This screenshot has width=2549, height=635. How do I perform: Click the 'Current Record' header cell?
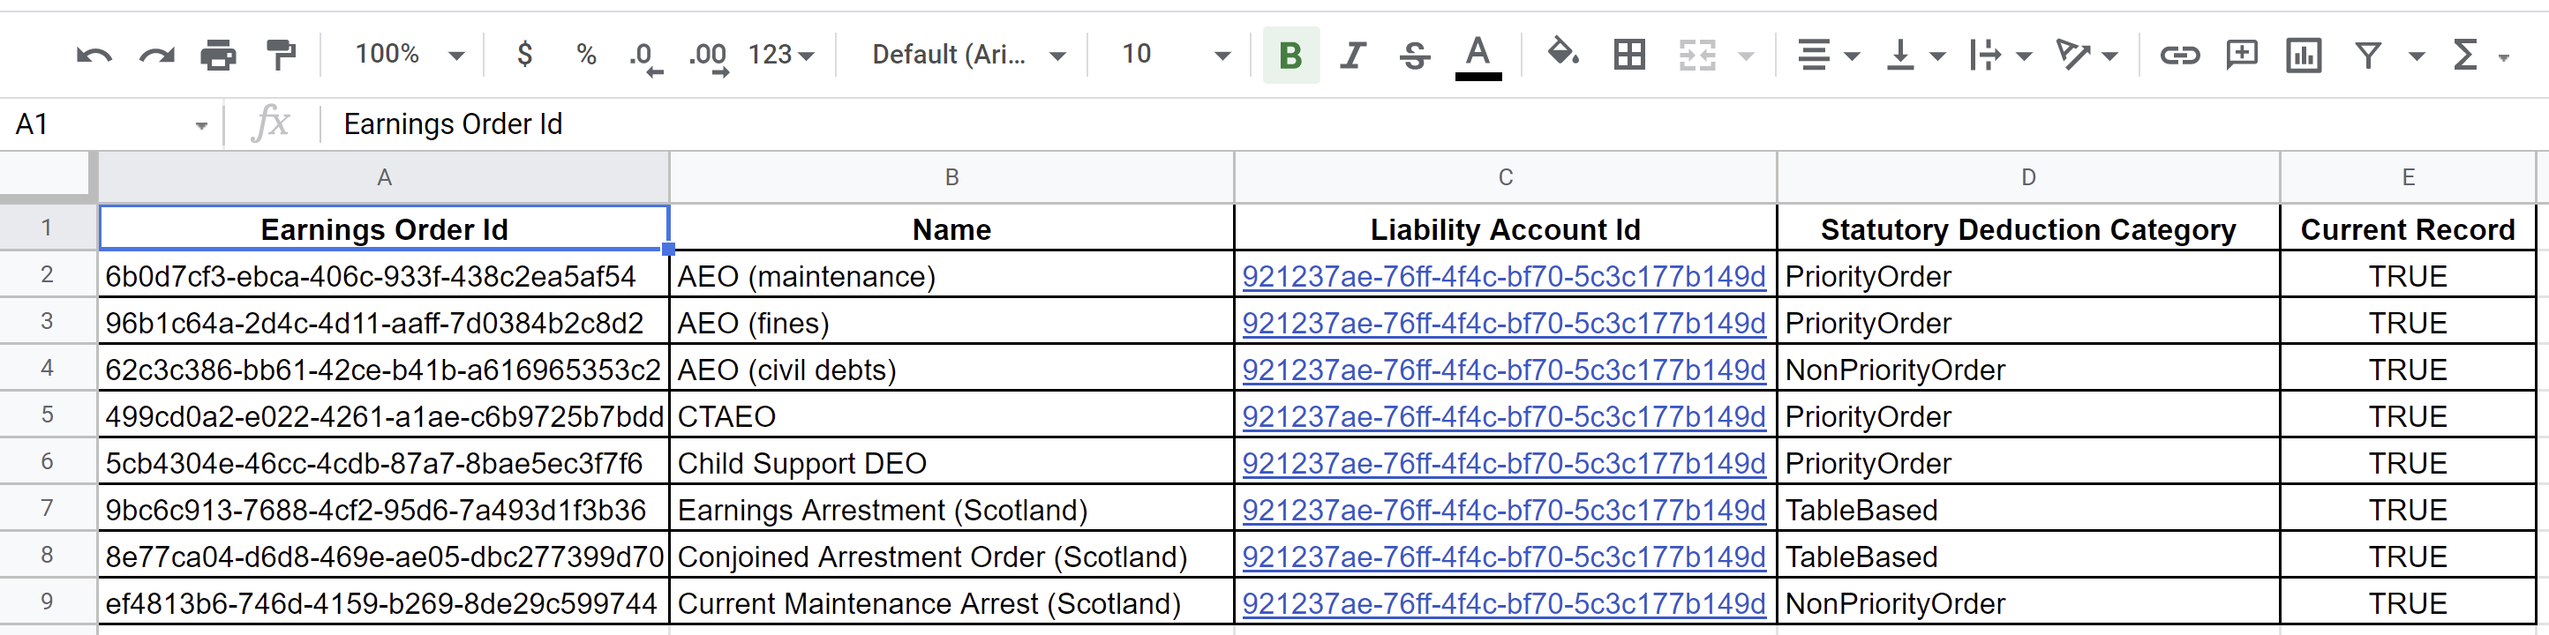click(2408, 228)
